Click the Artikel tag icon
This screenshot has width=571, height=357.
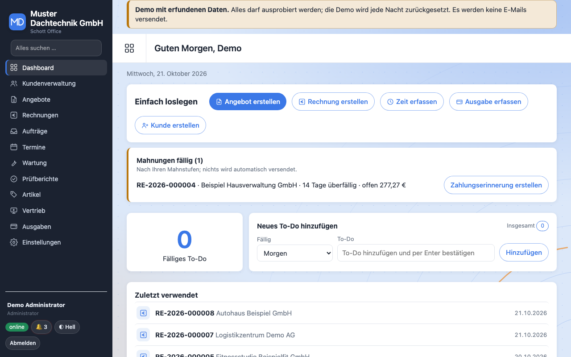click(x=14, y=195)
